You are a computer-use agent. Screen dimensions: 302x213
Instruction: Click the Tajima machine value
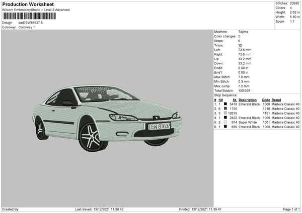coord(243,32)
